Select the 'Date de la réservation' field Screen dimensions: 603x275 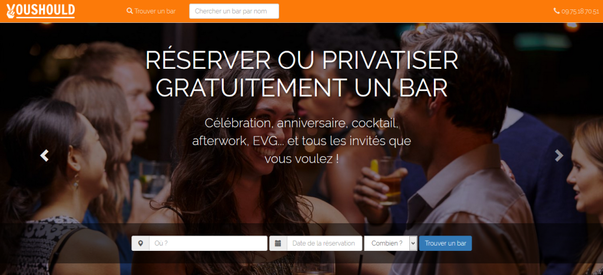[x=324, y=243]
